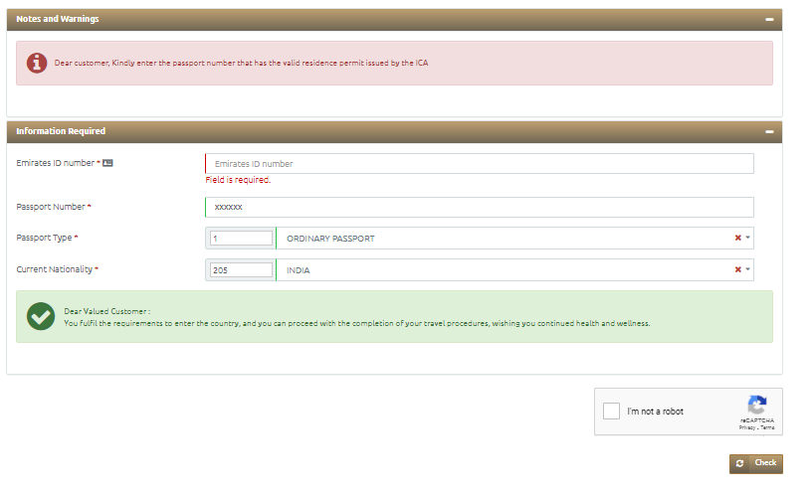The width and height of the screenshot is (812, 496).
Task: Click the Passport Type code box
Action: [241, 238]
